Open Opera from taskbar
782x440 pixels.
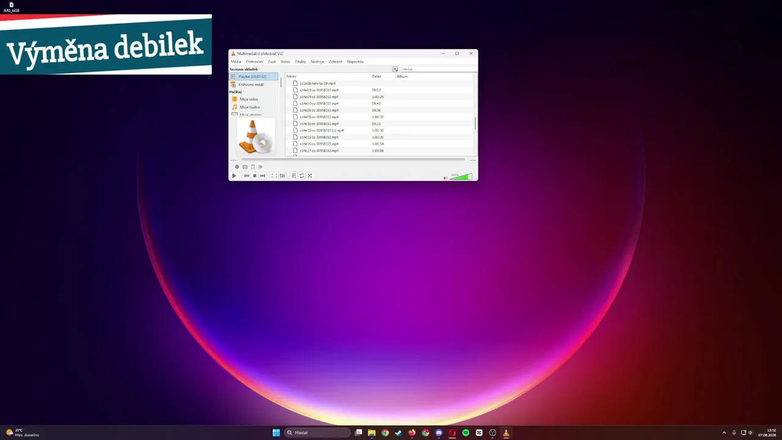point(452,433)
